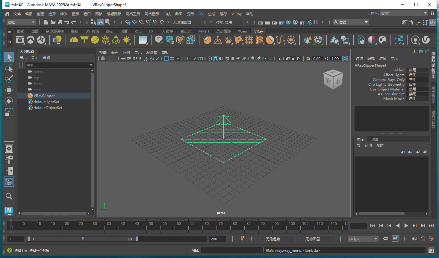
Task: Toggle viewport grid display button
Action: pos(166,59)
